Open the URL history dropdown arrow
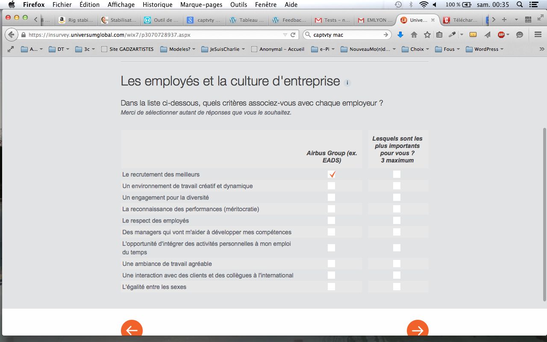Screen dimensions: 547x342 (x=285, y=35)
